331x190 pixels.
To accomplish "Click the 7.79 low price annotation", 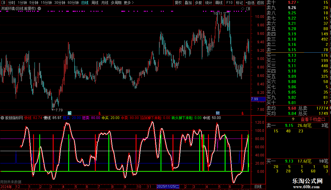I will point(57,110).
